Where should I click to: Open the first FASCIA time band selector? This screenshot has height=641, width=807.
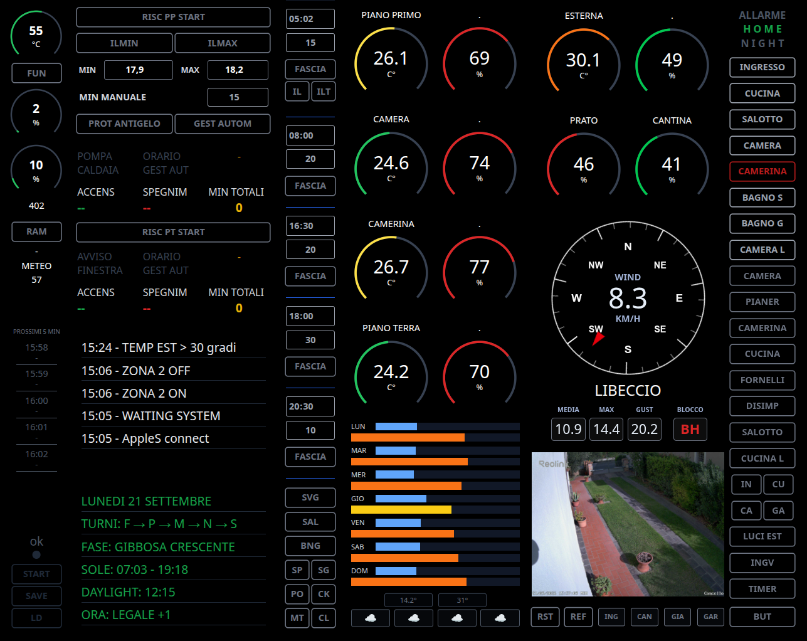[310, 69]
